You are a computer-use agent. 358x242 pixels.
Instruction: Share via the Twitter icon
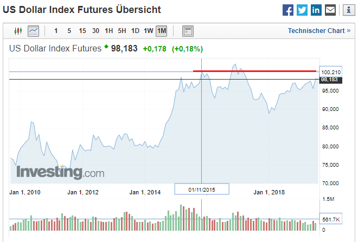(302, 10)
